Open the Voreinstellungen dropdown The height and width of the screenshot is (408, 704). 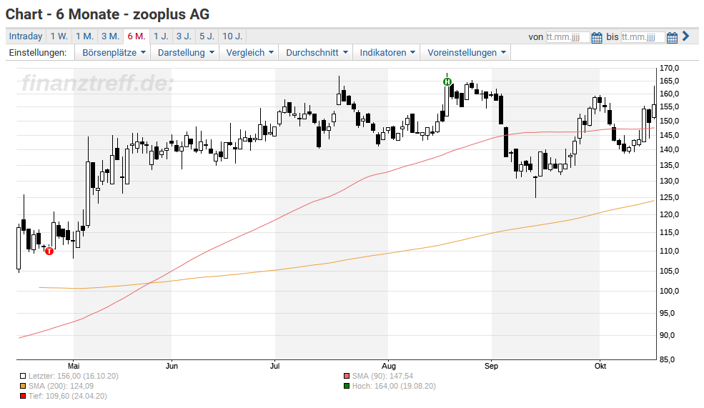point(467,52)
